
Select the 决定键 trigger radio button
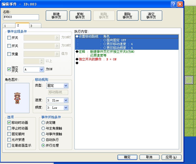(43, 122)
